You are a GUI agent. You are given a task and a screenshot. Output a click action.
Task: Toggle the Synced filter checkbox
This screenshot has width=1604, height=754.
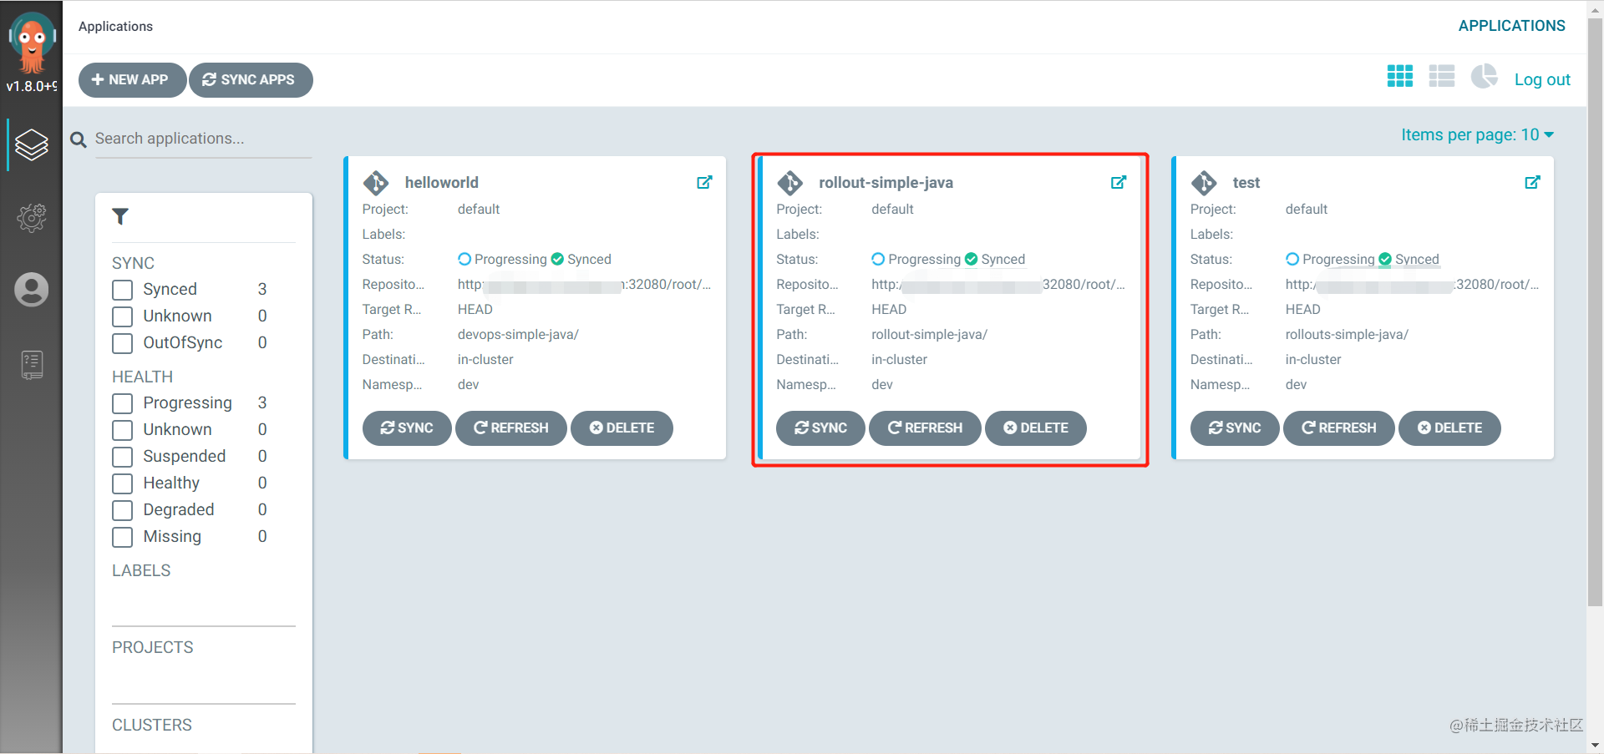[x=123, y=290]
